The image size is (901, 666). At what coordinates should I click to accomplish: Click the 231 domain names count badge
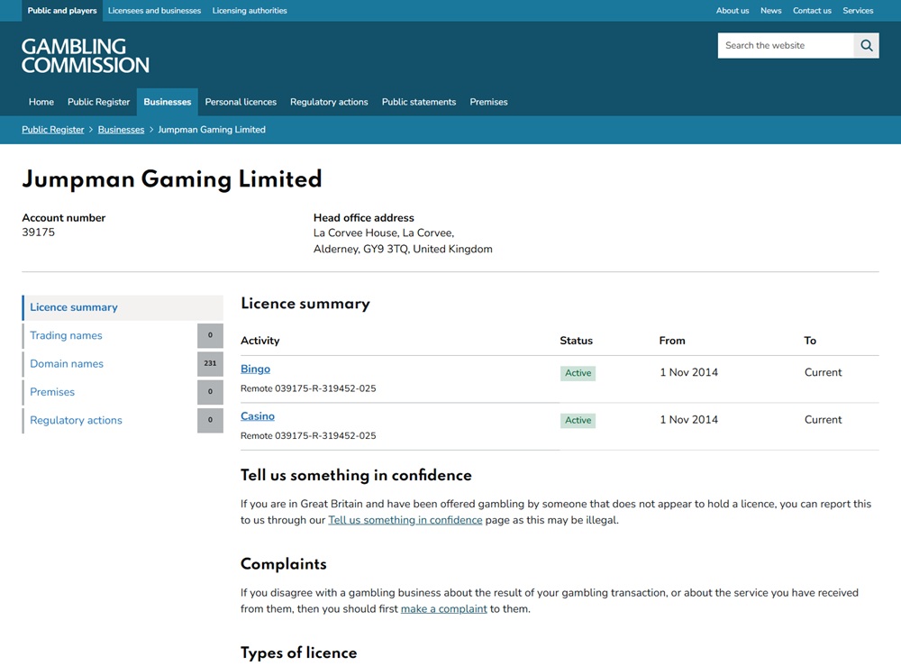coord(210,364)
